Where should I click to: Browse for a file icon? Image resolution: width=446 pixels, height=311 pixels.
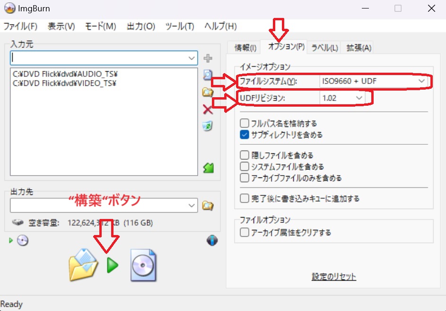[208, 75]
